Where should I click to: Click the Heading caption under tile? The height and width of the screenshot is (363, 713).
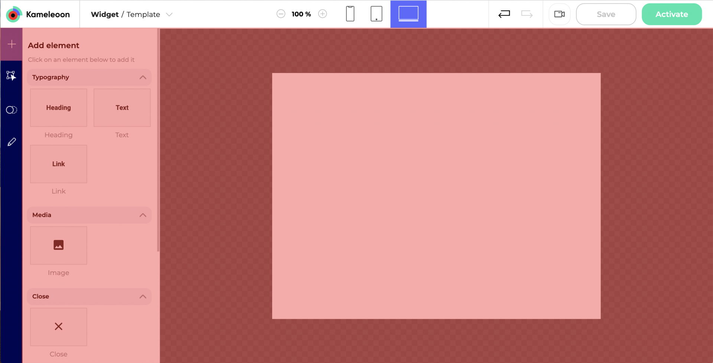[x=59, y=135]
